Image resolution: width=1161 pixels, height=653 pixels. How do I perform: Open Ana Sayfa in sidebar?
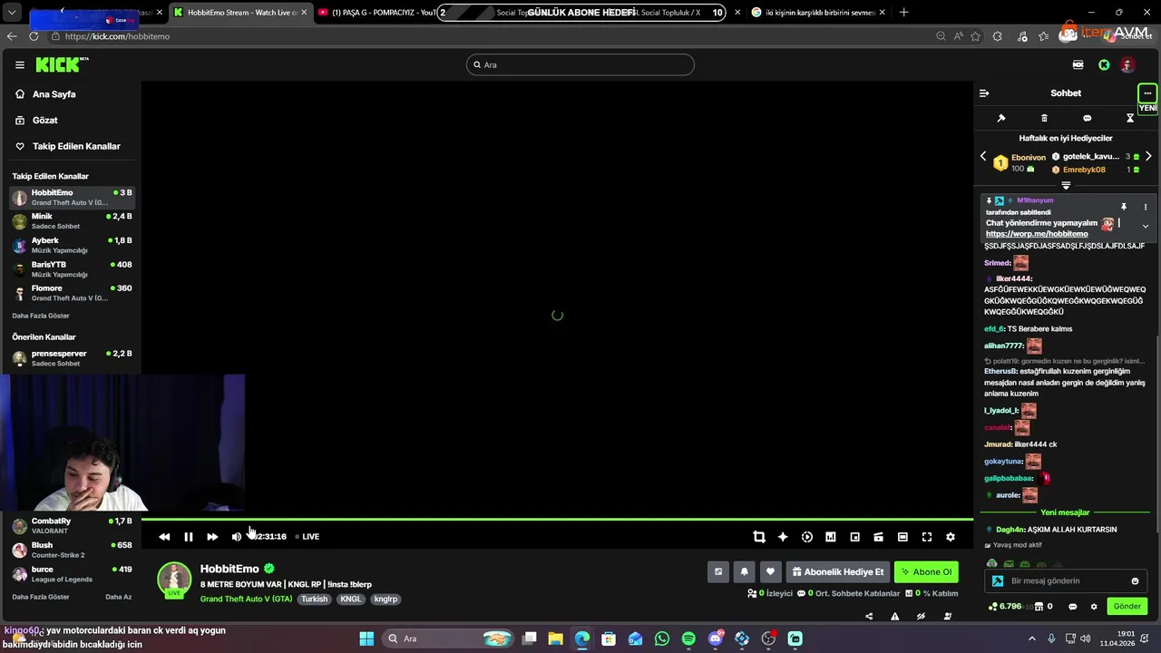point(54,94)
